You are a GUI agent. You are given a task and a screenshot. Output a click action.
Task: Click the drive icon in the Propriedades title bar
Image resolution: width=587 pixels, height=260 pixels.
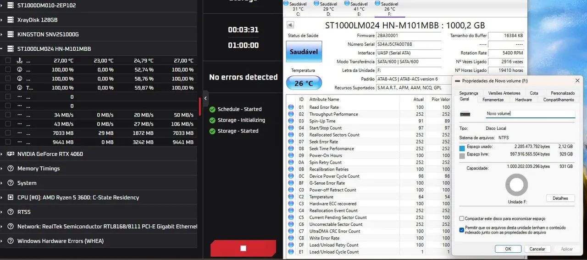pyautogui.click(x=457, y=80)
